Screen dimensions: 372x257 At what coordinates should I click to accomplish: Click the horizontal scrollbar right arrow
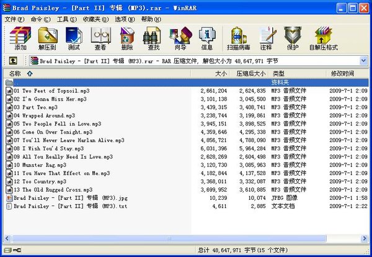click(x=365, y=238)
